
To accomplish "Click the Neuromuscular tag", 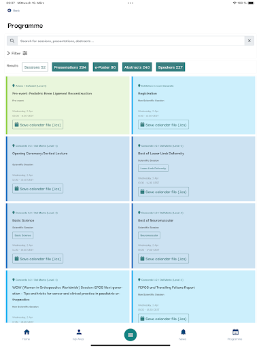I will [x=149, y=235].
